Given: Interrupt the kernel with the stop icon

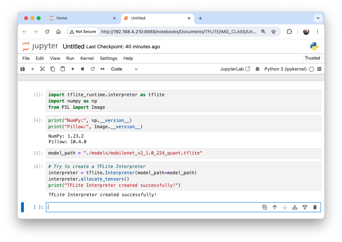Looking at the screenshot, I should 83,69.
